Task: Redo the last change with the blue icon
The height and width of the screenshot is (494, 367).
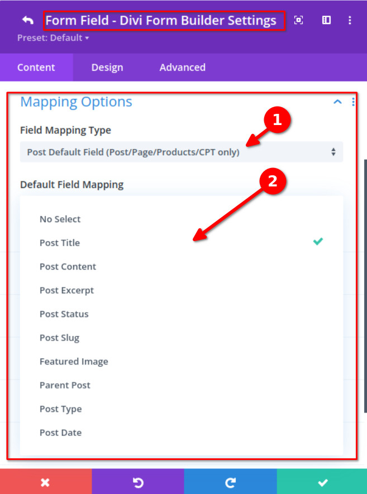Action: pyautogui.click(x=230, y=481)
